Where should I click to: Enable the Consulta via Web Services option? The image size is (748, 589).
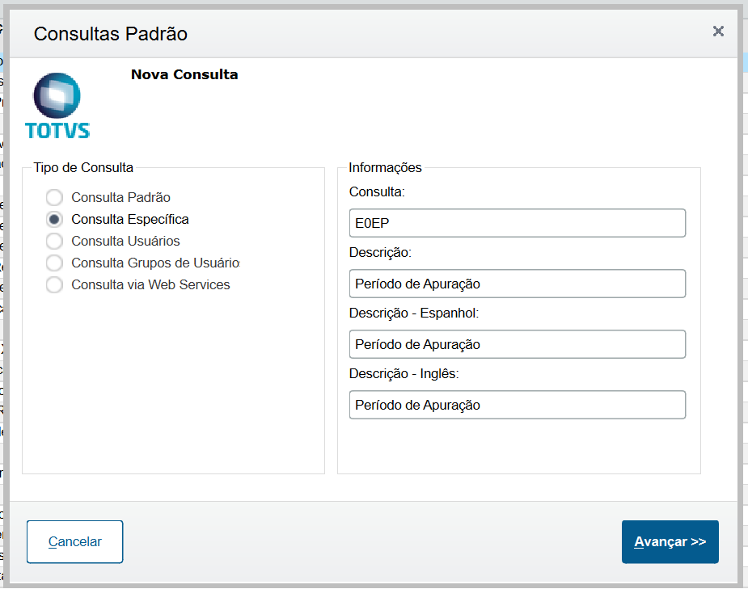[54, 284]
